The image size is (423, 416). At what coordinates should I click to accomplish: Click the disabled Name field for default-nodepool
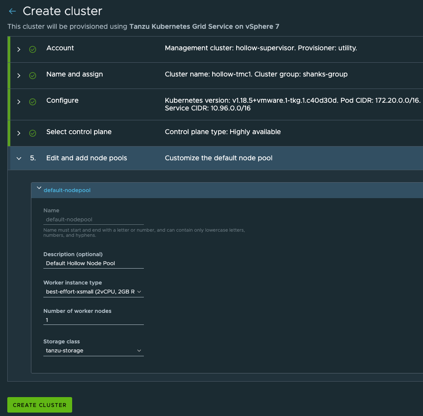(x=93, y=219)
